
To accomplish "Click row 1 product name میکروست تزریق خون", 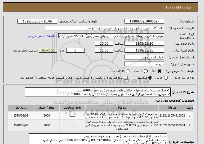I will click(x=122, y=116).
